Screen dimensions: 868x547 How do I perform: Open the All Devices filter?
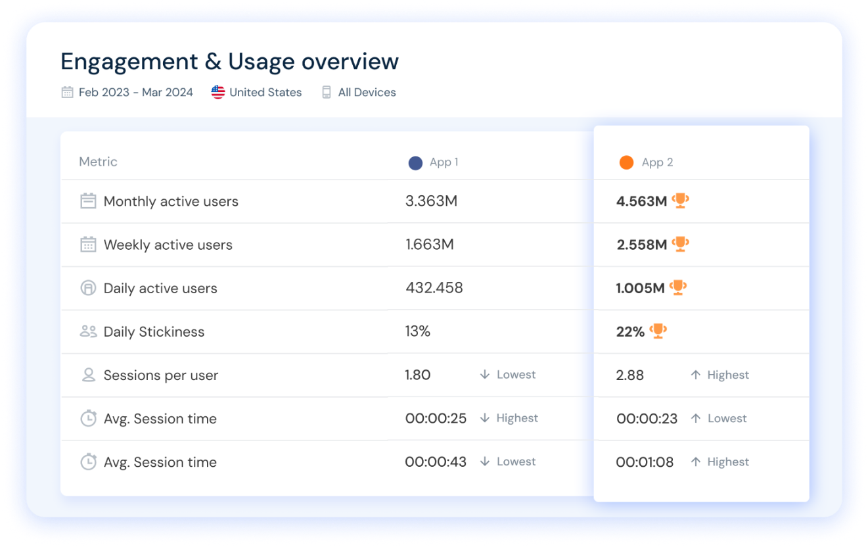(367, 93)
